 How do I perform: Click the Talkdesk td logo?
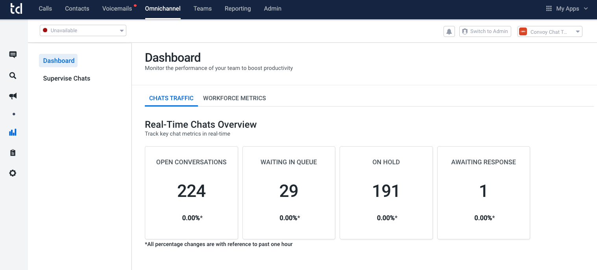[16, 8]
